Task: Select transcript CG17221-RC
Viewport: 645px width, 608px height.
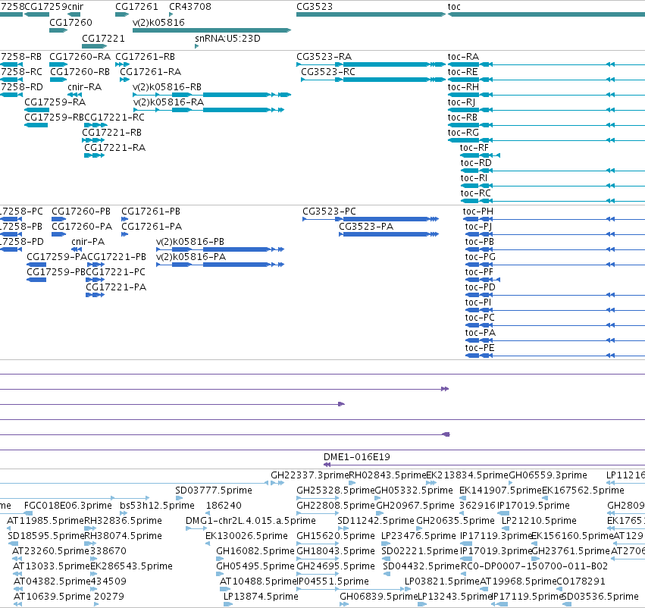Action: 114,118
